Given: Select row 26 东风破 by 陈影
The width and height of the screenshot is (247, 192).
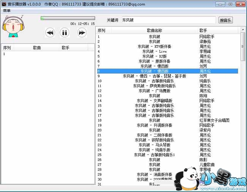Looking at the screenshot, I should coord(168,160).
